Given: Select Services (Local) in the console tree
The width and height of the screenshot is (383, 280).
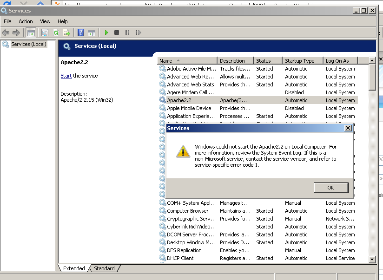Looking at the screenshot, I should pyautogui.click(x=28, y=45).
